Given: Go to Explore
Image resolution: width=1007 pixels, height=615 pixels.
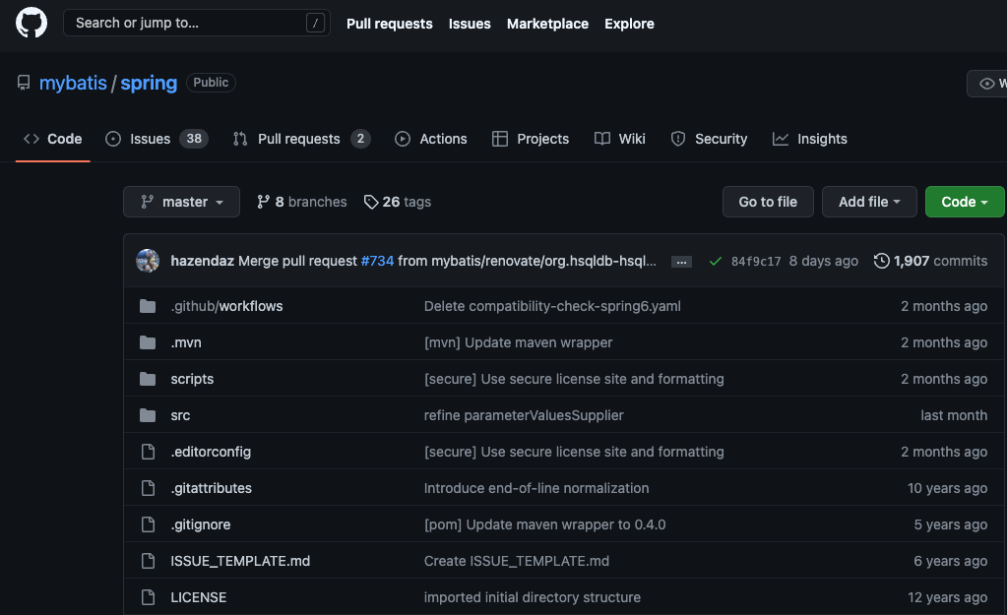Looking at the screenshot, I should [629, 24].
